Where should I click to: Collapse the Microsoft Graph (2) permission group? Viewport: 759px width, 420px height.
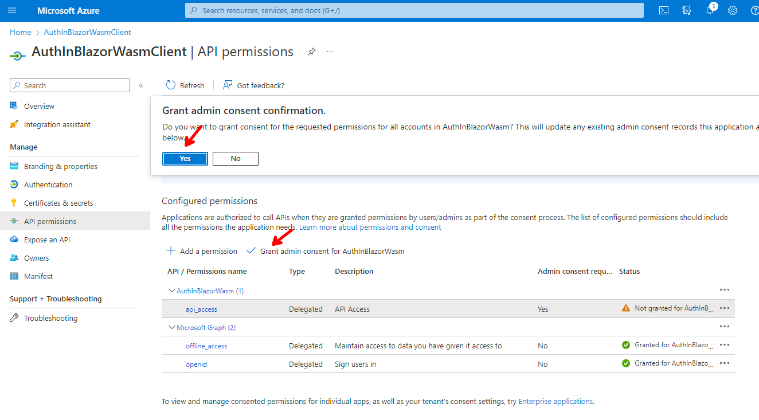(171, 327)
